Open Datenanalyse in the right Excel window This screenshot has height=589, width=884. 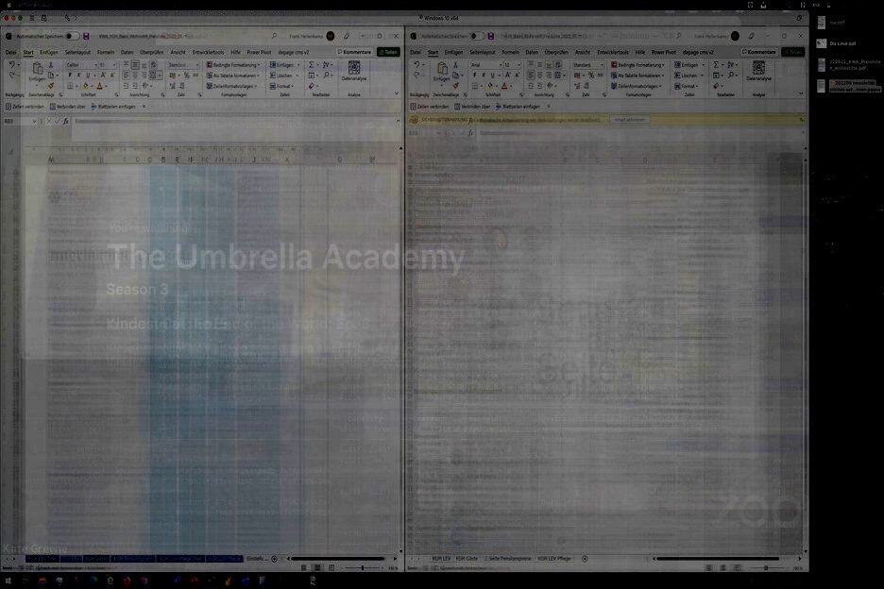click(758, 72)
